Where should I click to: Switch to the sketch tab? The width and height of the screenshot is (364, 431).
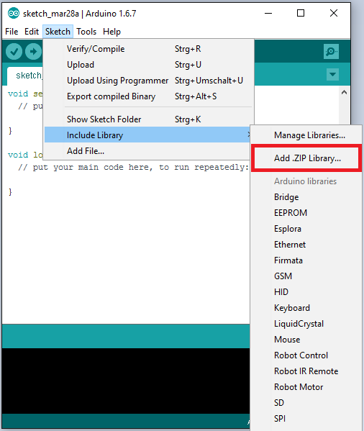coord(25,76)
